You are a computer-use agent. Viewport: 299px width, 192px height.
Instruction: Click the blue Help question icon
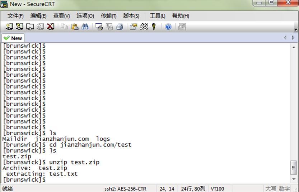pos(168,27)
